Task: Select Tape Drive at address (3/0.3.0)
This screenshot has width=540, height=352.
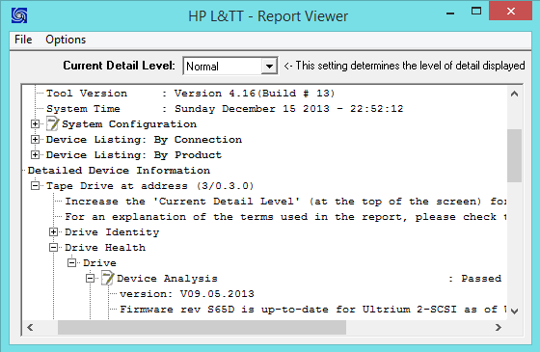Action: 150,186
